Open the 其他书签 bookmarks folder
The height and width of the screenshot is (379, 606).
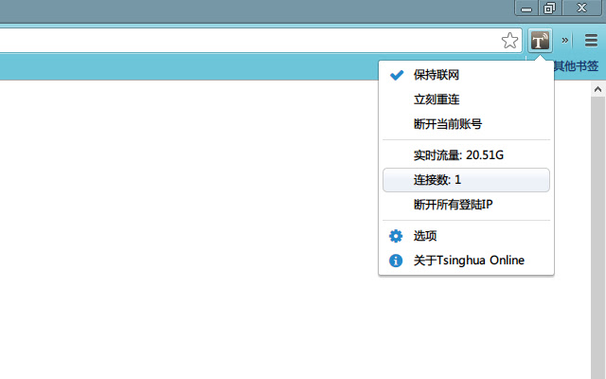pyautogui.click(x=576, y=66)
